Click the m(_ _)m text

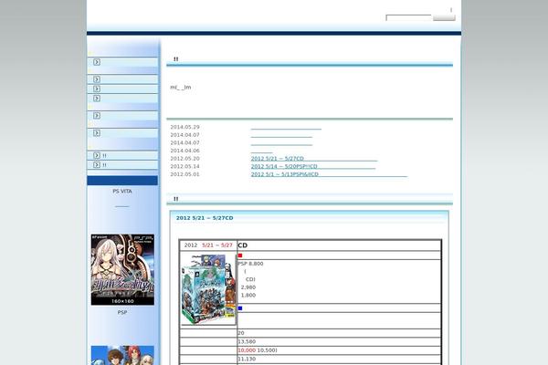click(181, 88)
